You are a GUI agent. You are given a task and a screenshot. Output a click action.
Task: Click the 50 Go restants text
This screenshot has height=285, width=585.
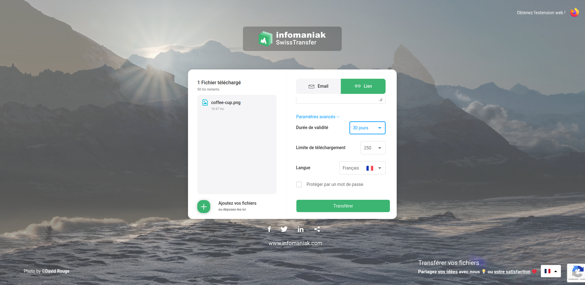click(x=208, y=89)
